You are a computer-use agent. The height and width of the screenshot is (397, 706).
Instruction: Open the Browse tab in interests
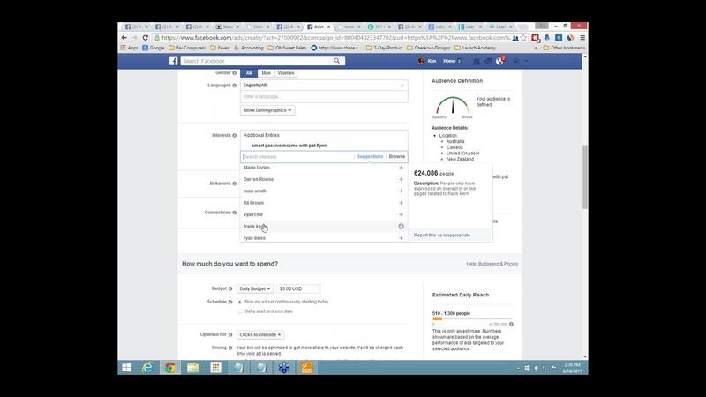[397, 157]
